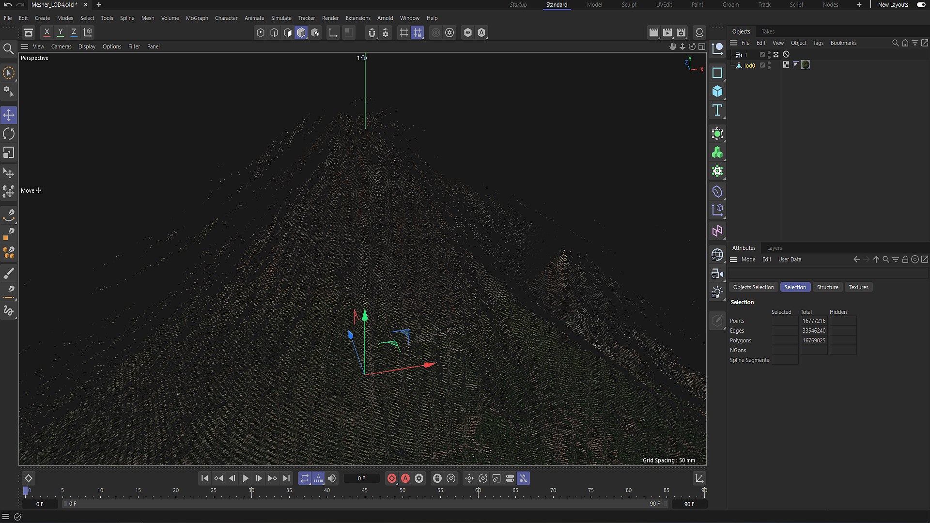Select the Scale tool

(x=9, y=153)
